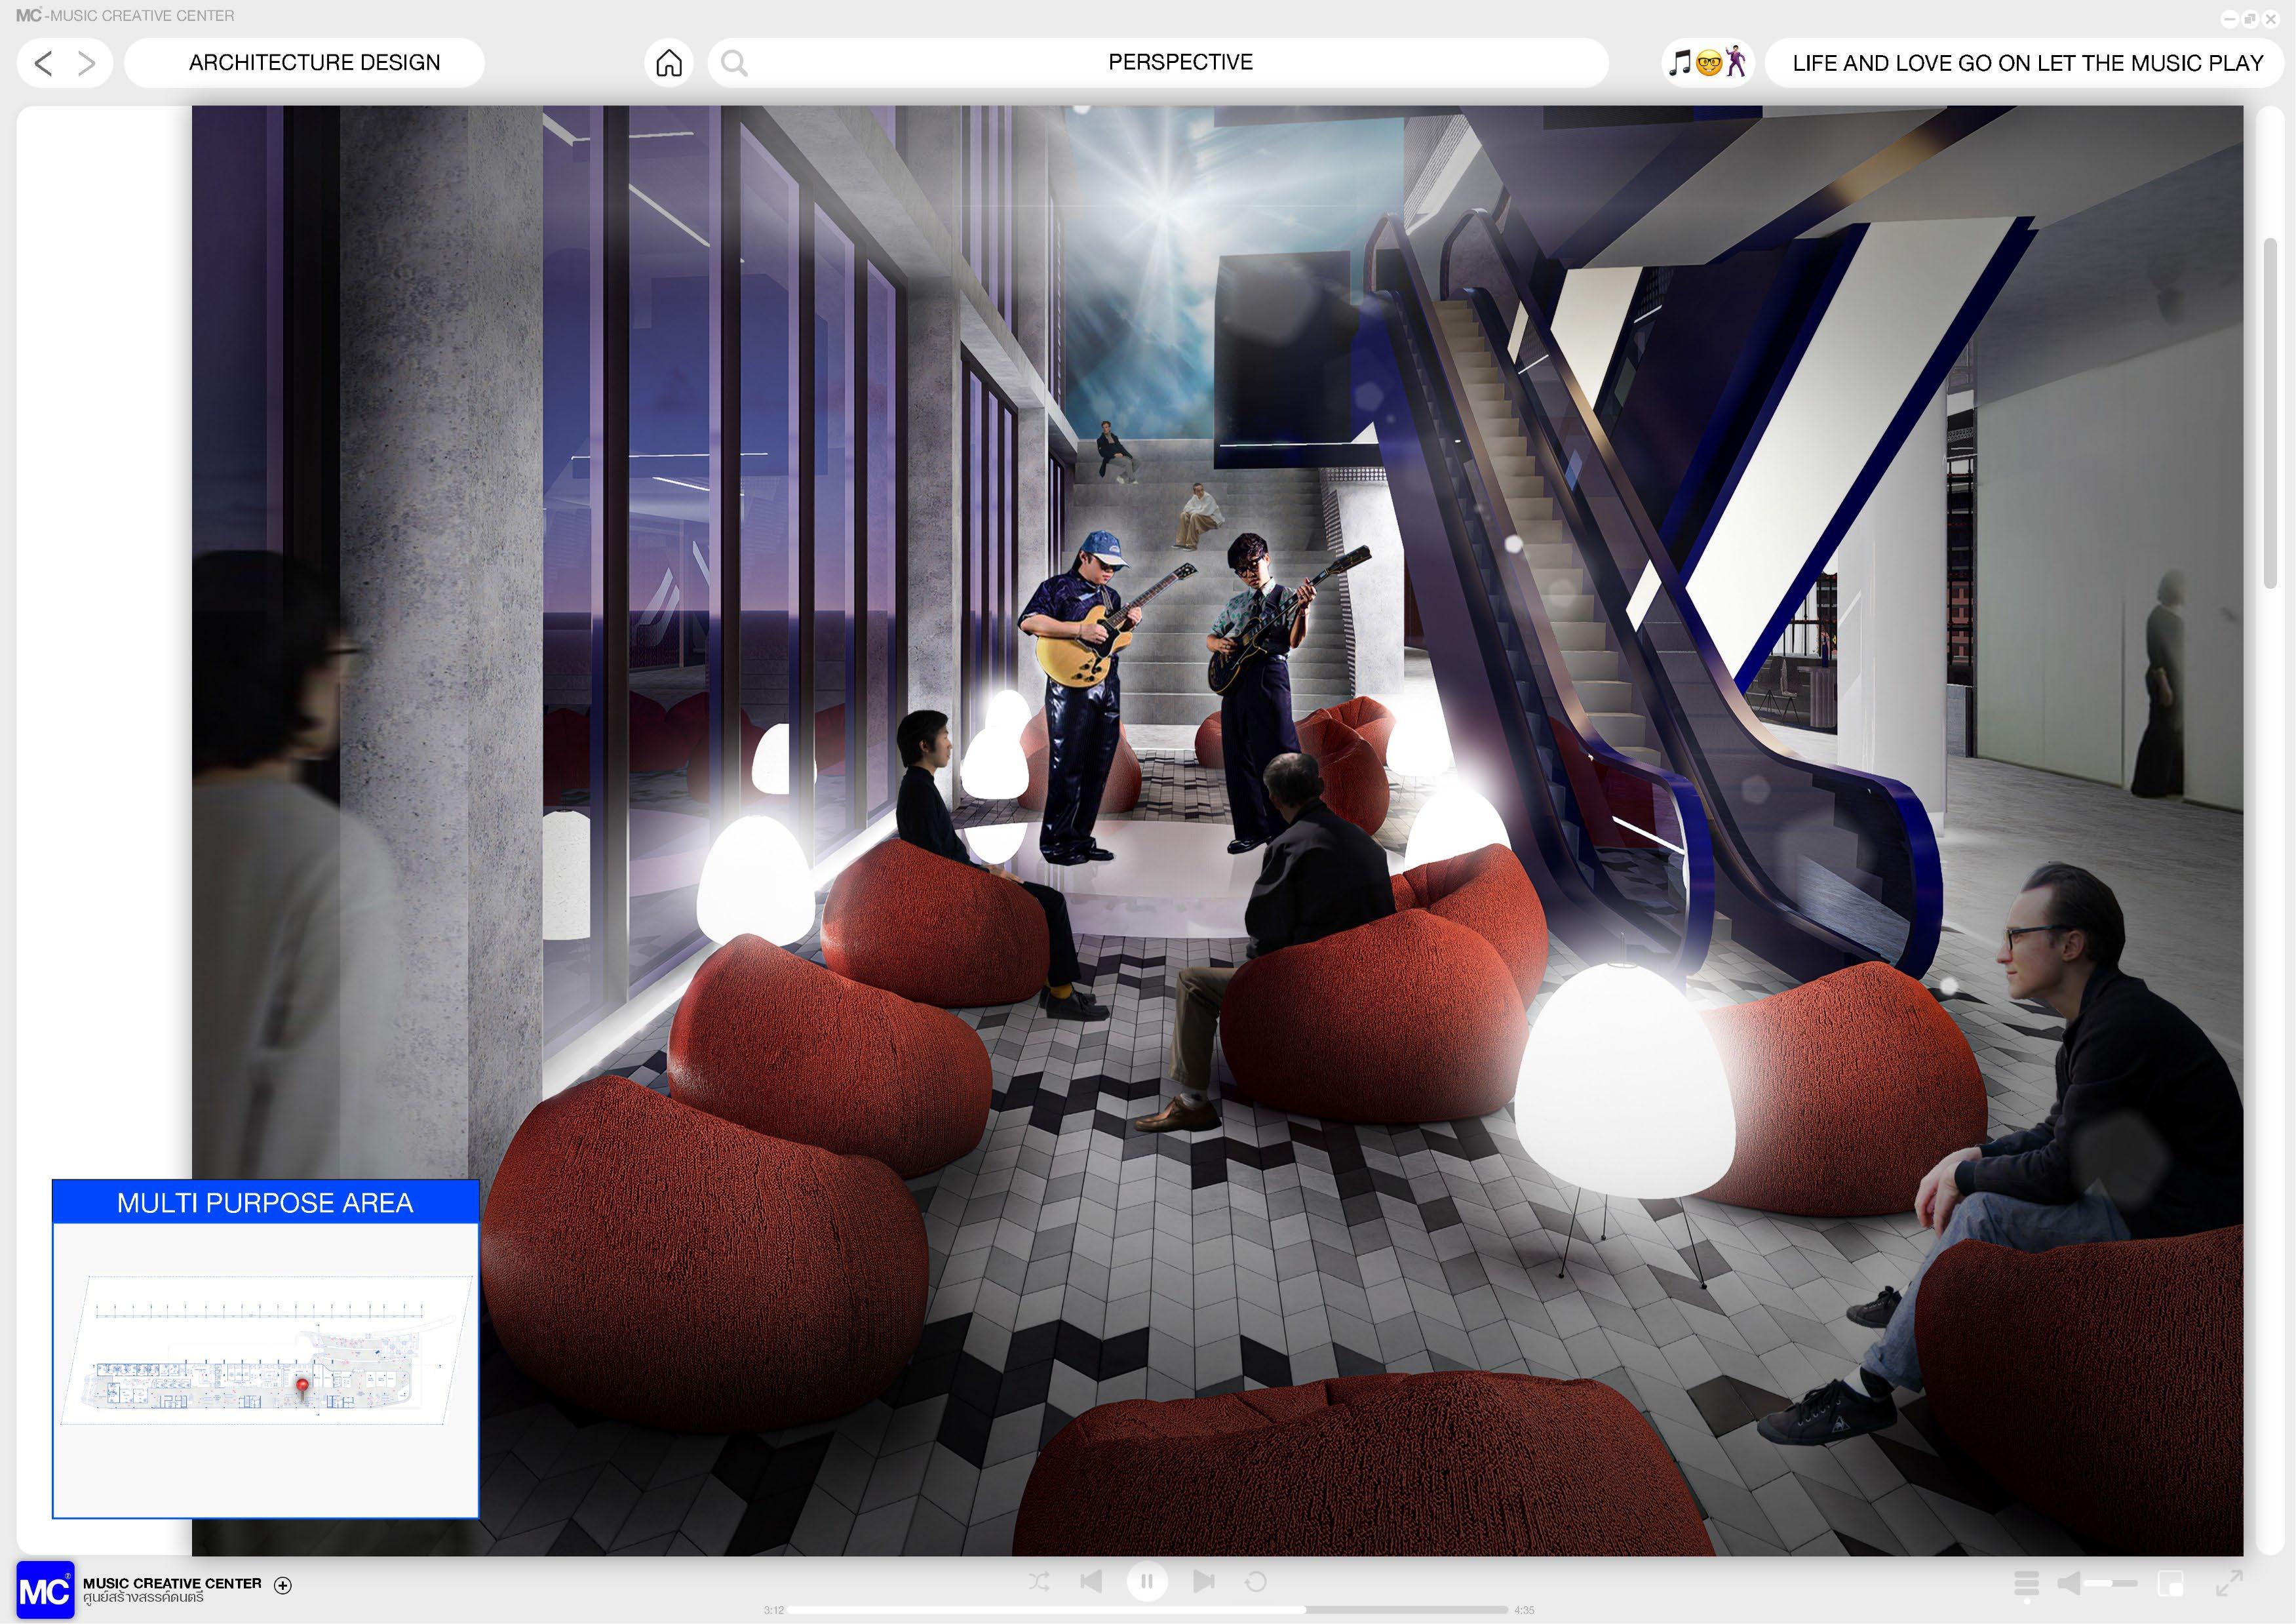This screenshot has width=2296, height=1624.
Task: Open the home icon button
Action: [668, 63]
